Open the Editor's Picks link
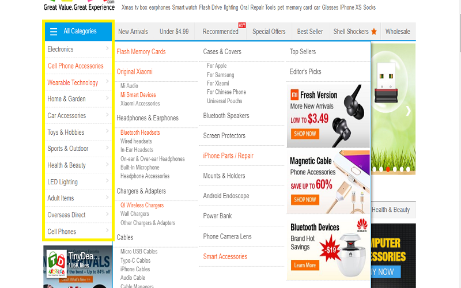This screenshot has width=461, height=288. click(305, 71)
